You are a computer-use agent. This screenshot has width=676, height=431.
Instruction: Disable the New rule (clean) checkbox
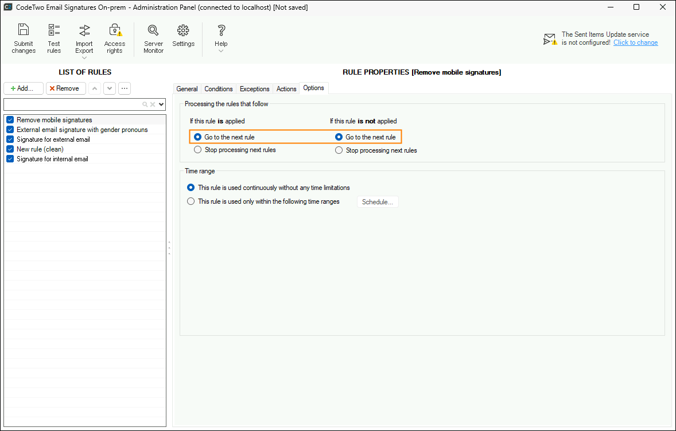tap(10, 149)
